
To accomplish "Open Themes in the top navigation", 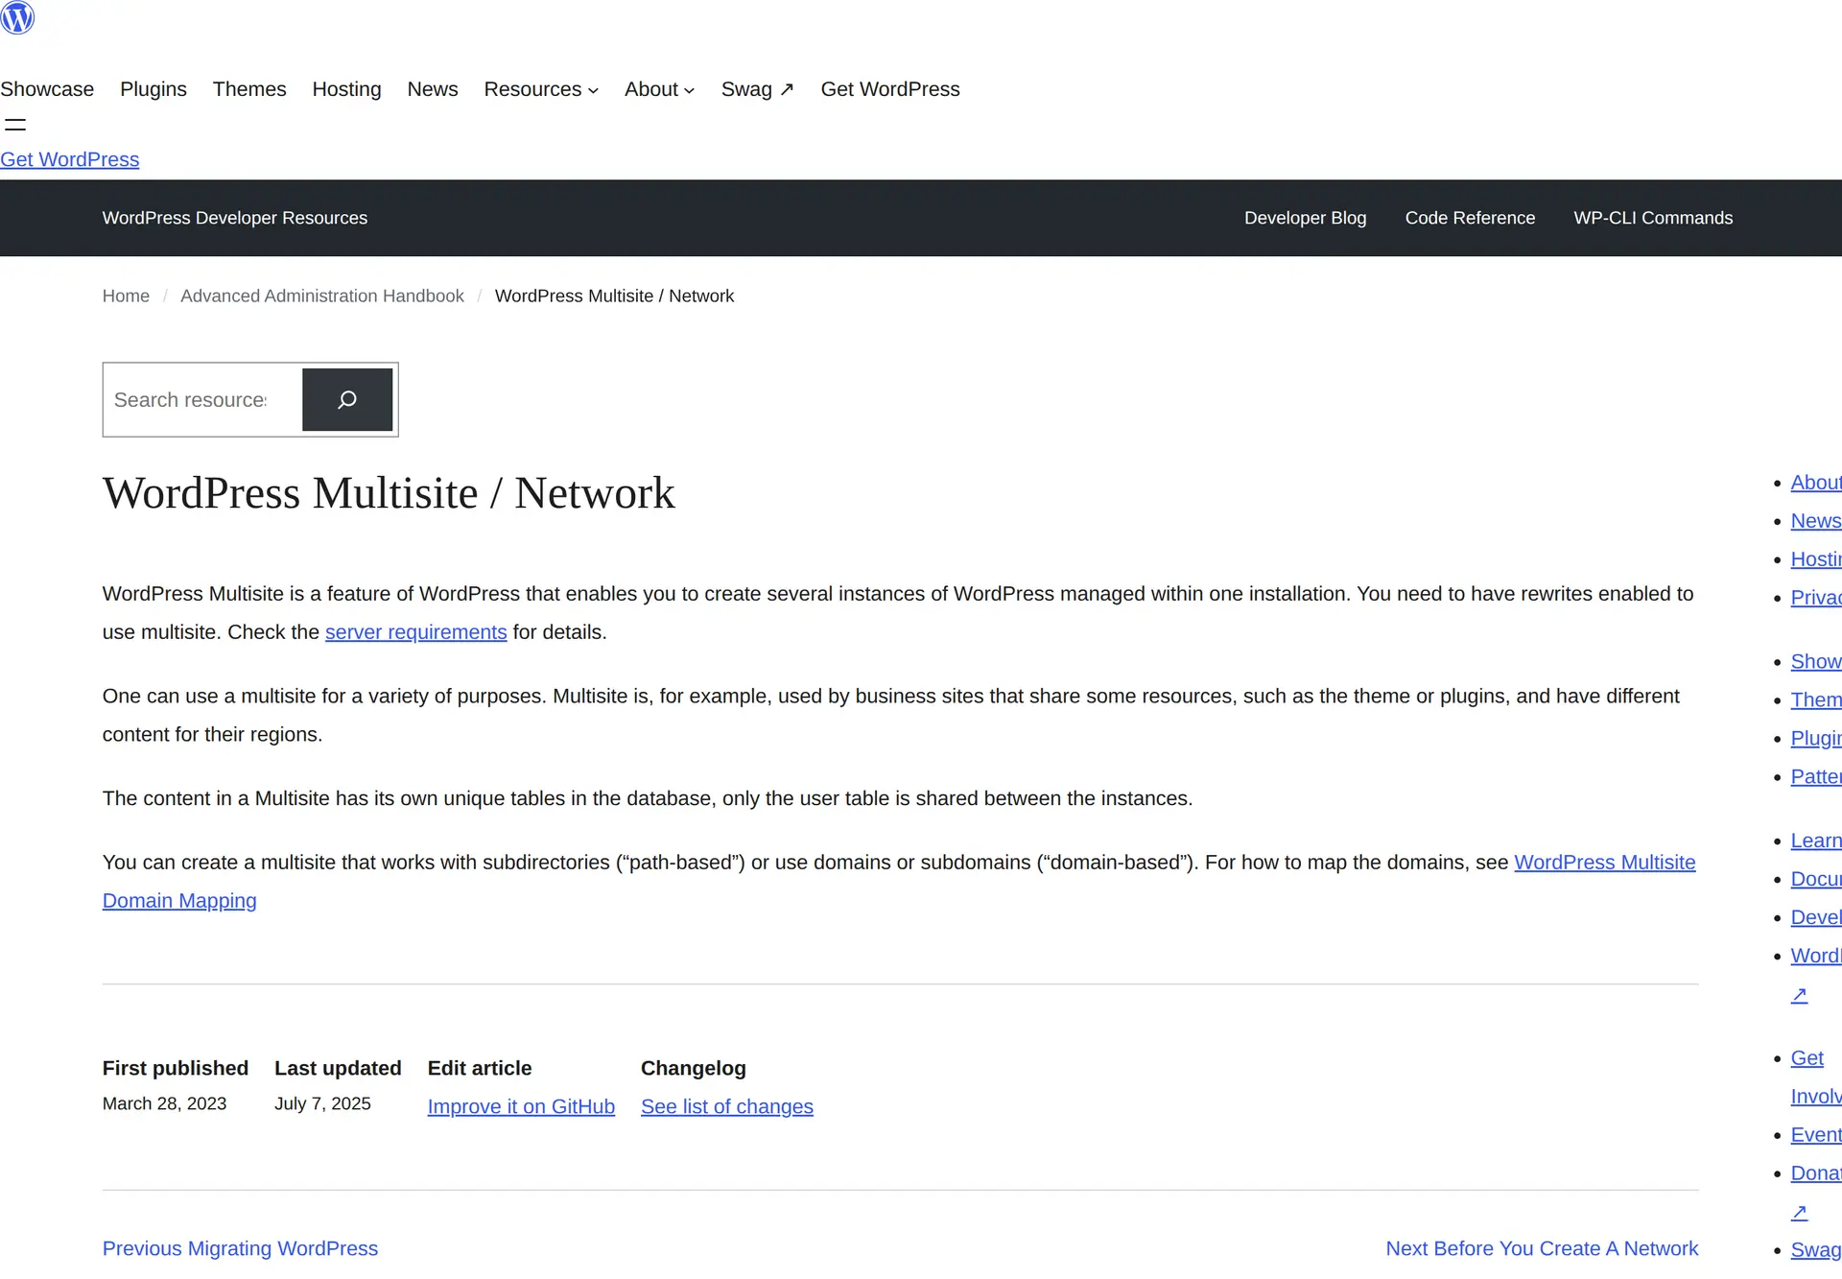I will [x=249, y=89].
